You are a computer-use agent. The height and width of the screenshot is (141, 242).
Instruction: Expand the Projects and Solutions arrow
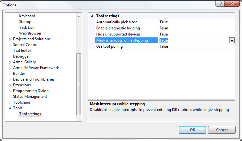[10, 39]
